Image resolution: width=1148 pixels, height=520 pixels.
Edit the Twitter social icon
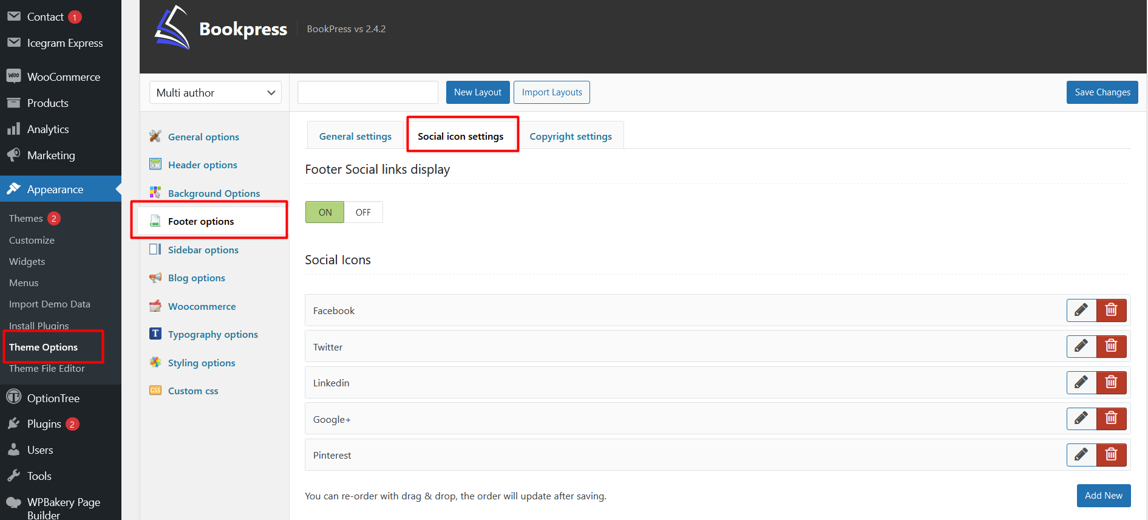1081,346
